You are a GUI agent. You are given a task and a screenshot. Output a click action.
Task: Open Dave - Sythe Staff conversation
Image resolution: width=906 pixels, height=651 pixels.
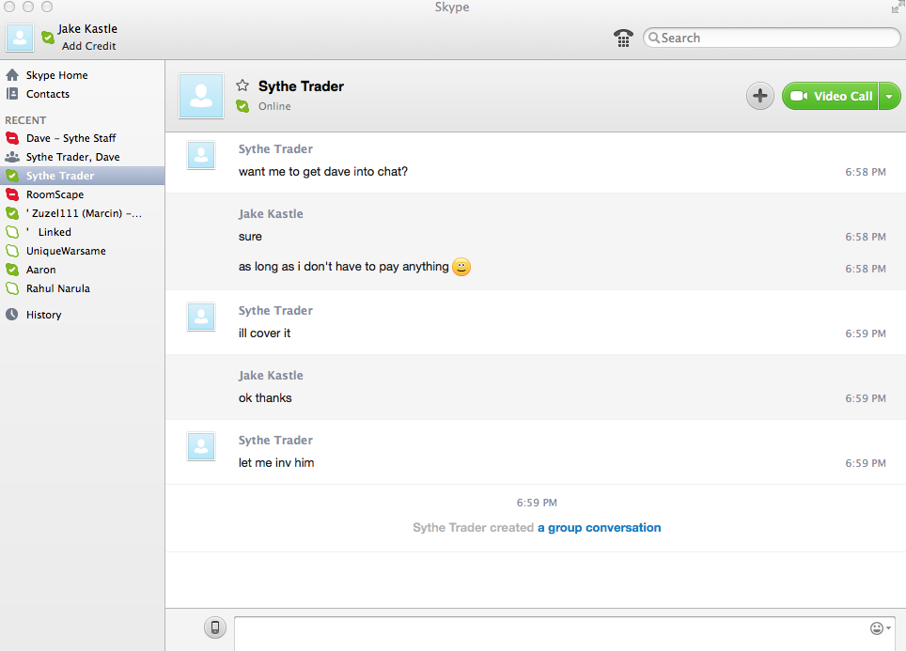tap(82, 138)
